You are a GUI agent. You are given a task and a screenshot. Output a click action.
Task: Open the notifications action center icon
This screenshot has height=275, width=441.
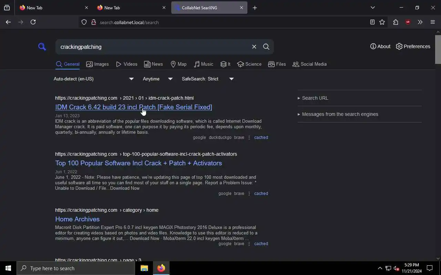click(430, 268)
